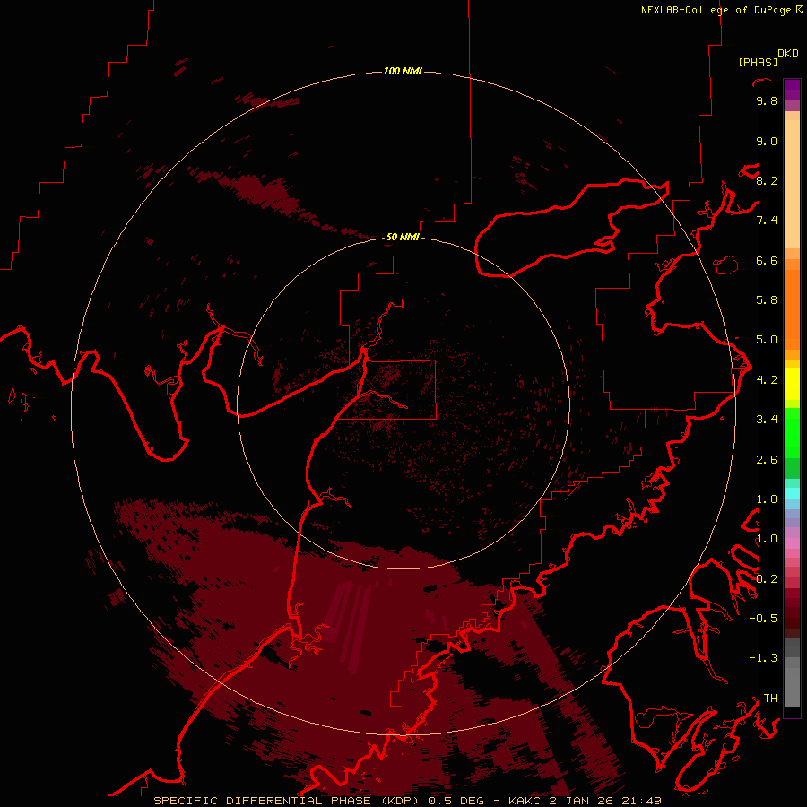This screenshot has height=807, width=807.
Task: Click the 50 NMI range ring label
Action: tap(403, 237)
